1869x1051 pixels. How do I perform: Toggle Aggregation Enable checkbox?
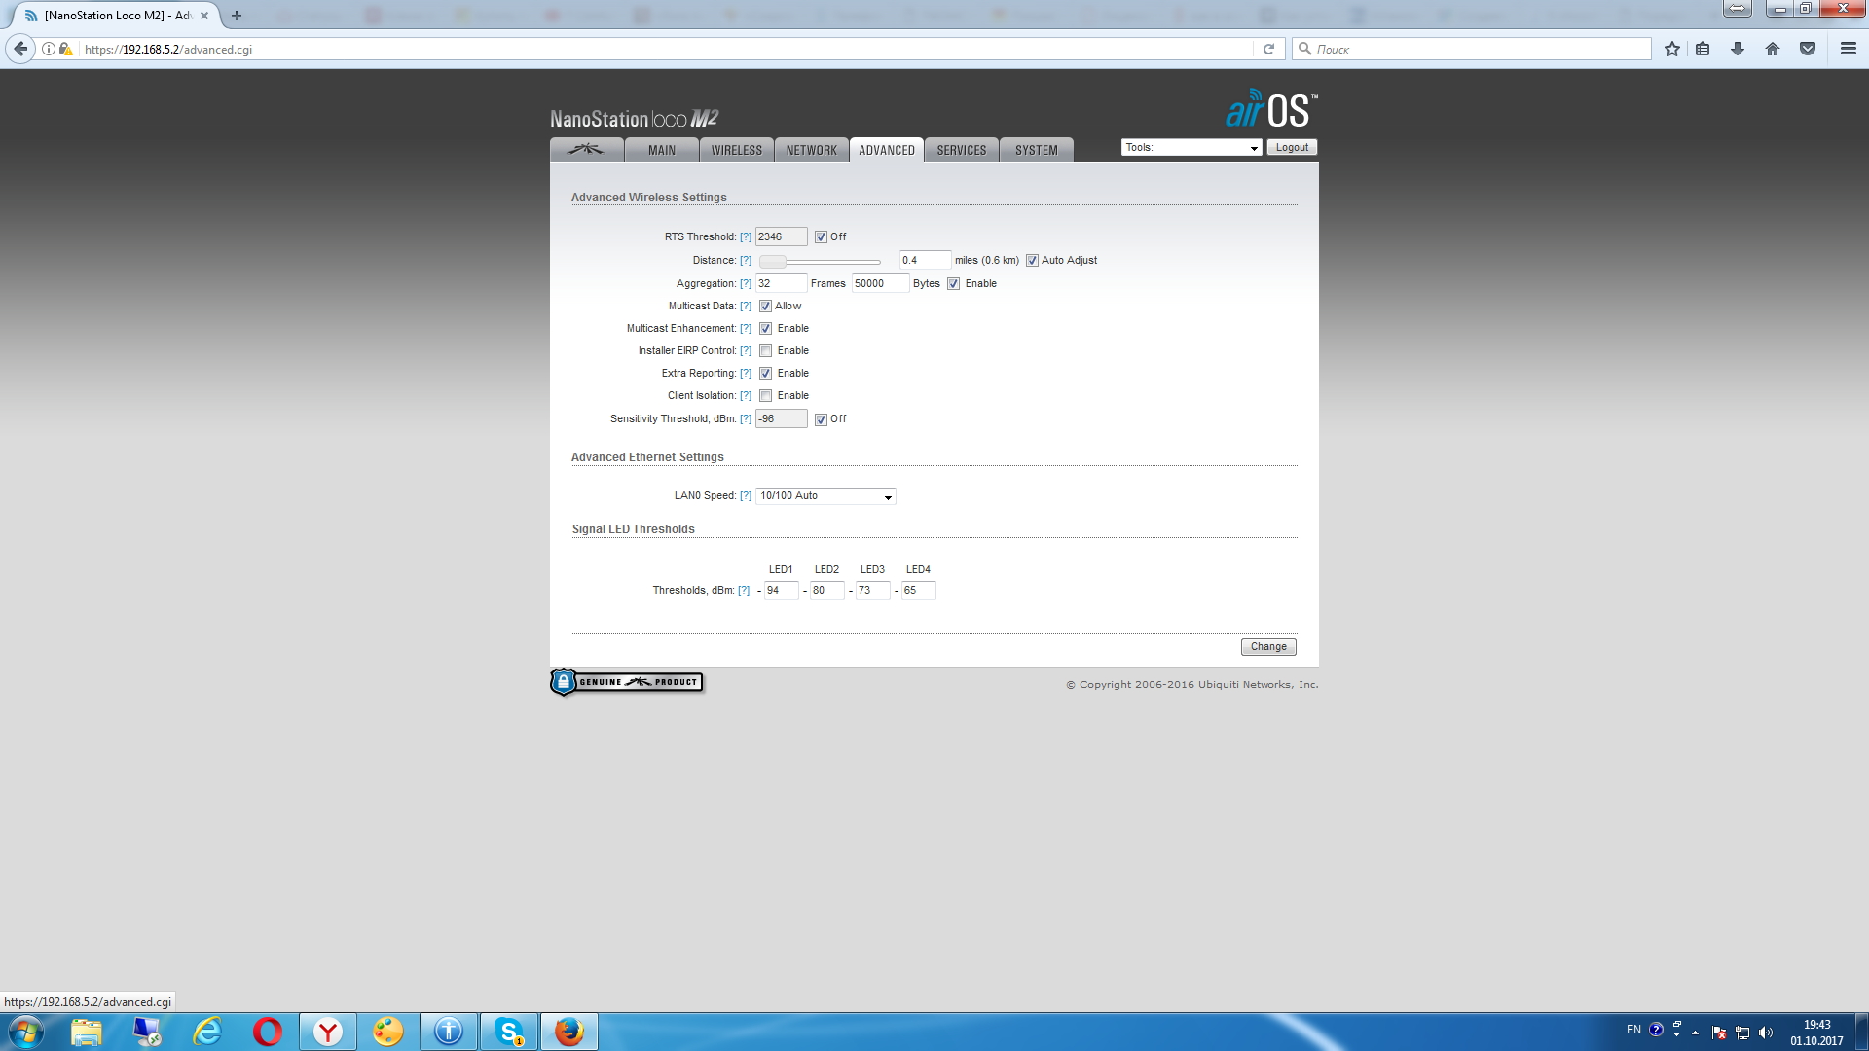pyautogui.click(x=953, y=284)
